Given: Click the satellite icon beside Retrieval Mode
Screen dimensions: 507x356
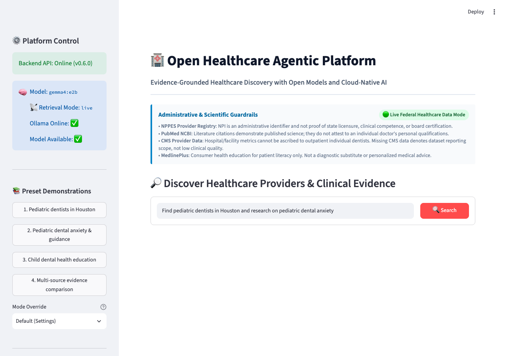Looking at the screenshot, I should 33,107.
